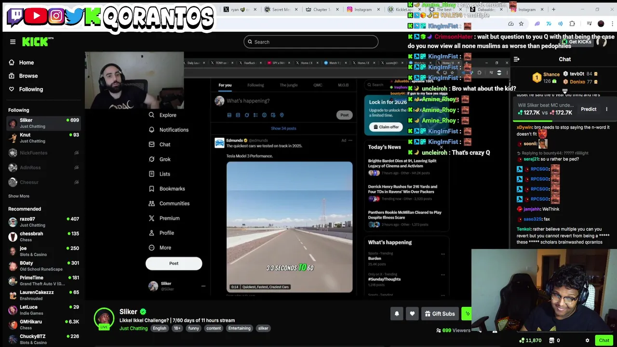Open Lists in X sidebar
617x347 pixels.
[x=159, y=174]
